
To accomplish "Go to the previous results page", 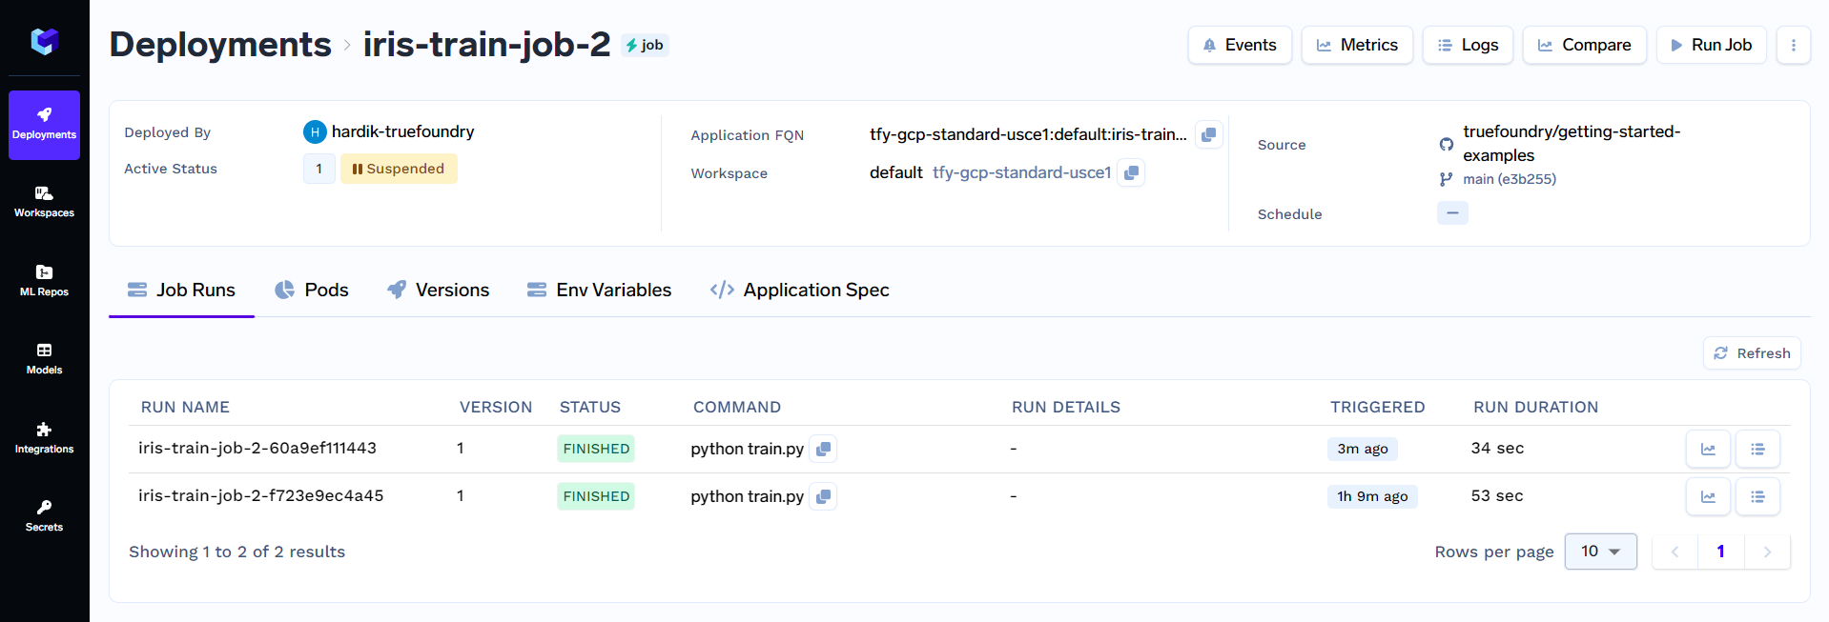I will click(1675, 552).
